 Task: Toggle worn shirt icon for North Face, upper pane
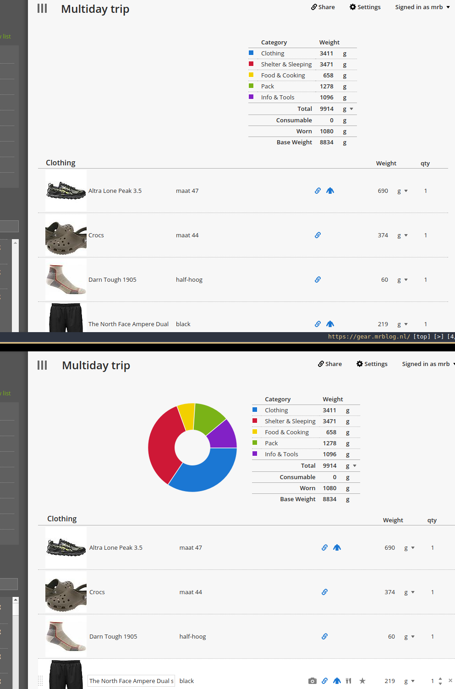(330, 324)
